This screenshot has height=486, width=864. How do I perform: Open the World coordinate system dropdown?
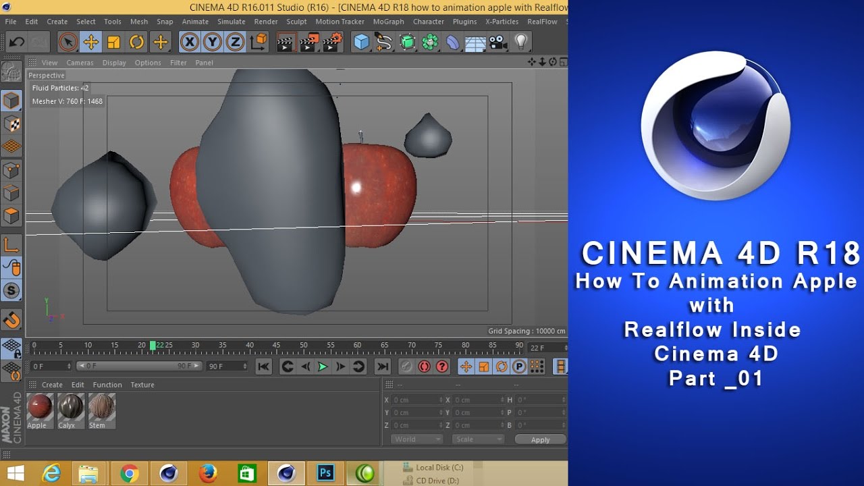tap(416, 439)
